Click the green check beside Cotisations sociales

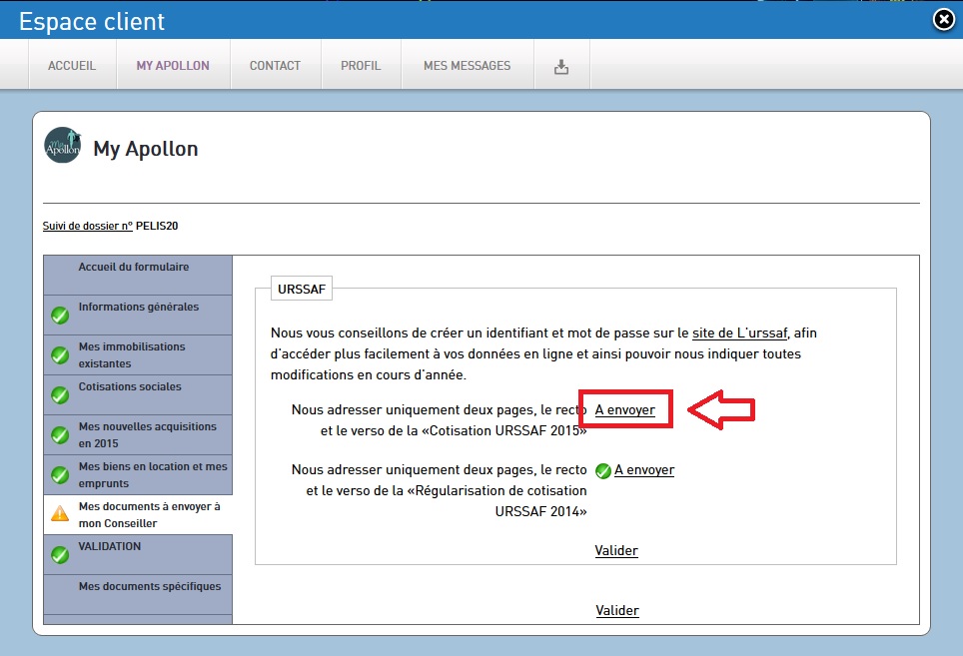pyautogui.click(x=60, y=395)
